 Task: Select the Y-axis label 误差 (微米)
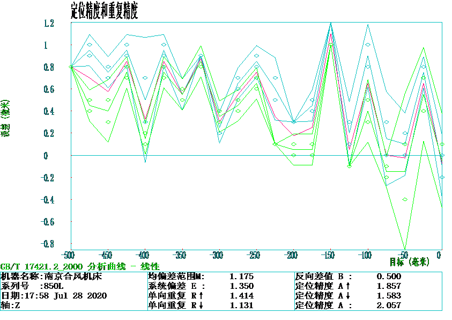pos(6,119)
